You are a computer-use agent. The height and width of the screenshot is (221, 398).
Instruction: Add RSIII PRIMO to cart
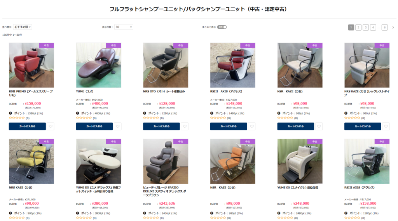tap(27, 126)
